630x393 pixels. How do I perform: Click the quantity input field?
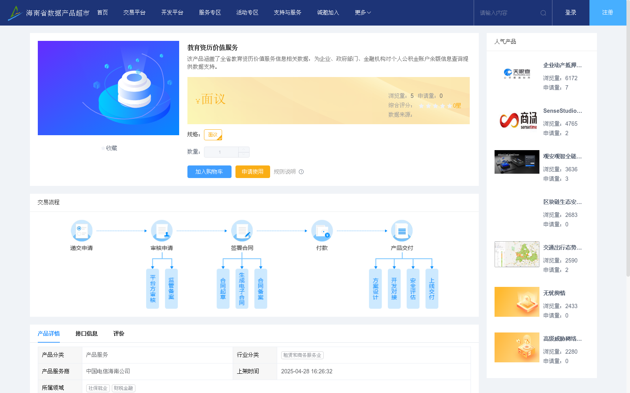coord(221,152)
